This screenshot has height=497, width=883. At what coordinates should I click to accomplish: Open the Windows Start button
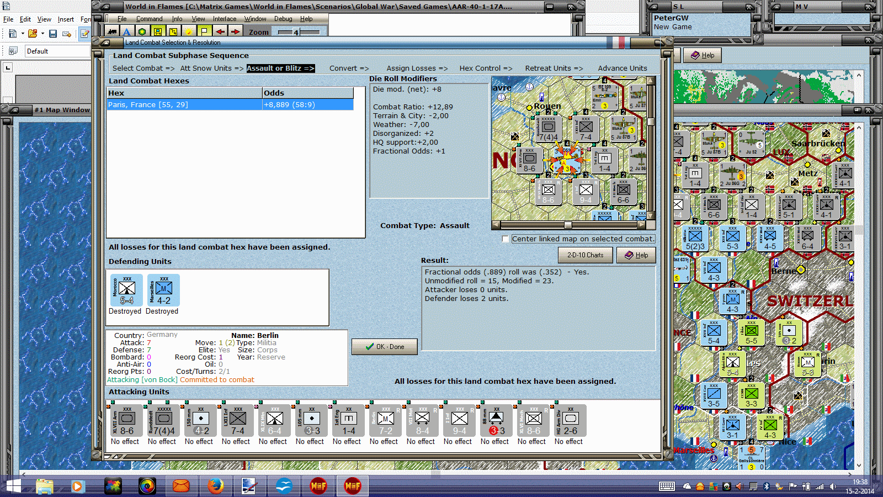tap(13, 486)
